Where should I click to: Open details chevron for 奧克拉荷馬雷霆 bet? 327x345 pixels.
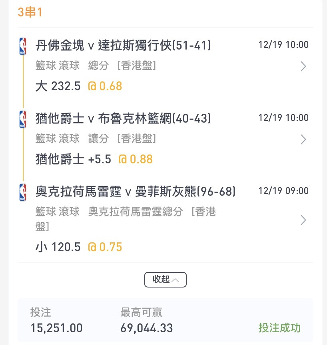point(303,220)
